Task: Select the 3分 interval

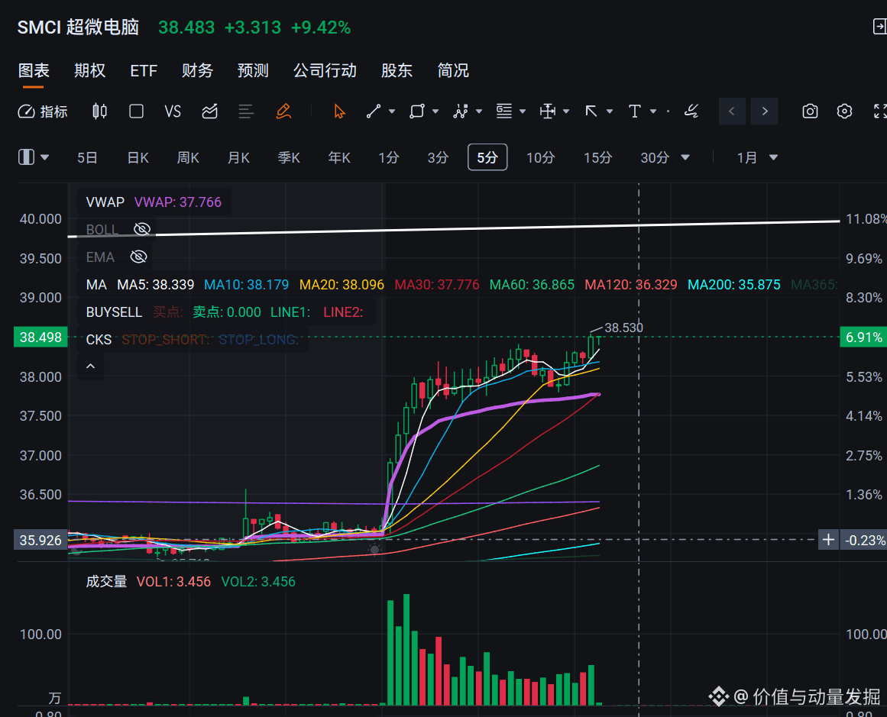Action: [x=438, y=158]
